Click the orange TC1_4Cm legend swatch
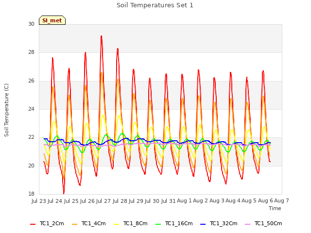 tap(74, 224)
